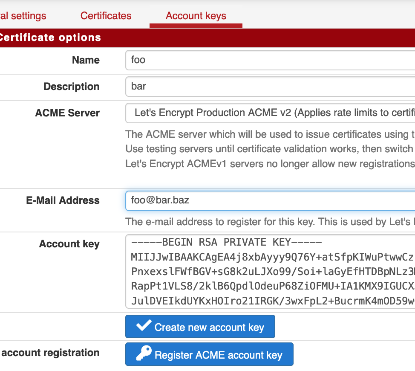Click the account registration label

point(50,353)
